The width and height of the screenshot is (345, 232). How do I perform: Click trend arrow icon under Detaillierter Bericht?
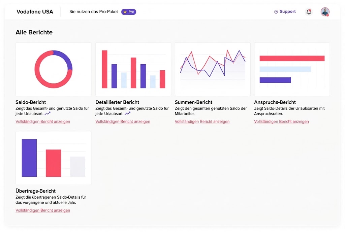[127, 113]
